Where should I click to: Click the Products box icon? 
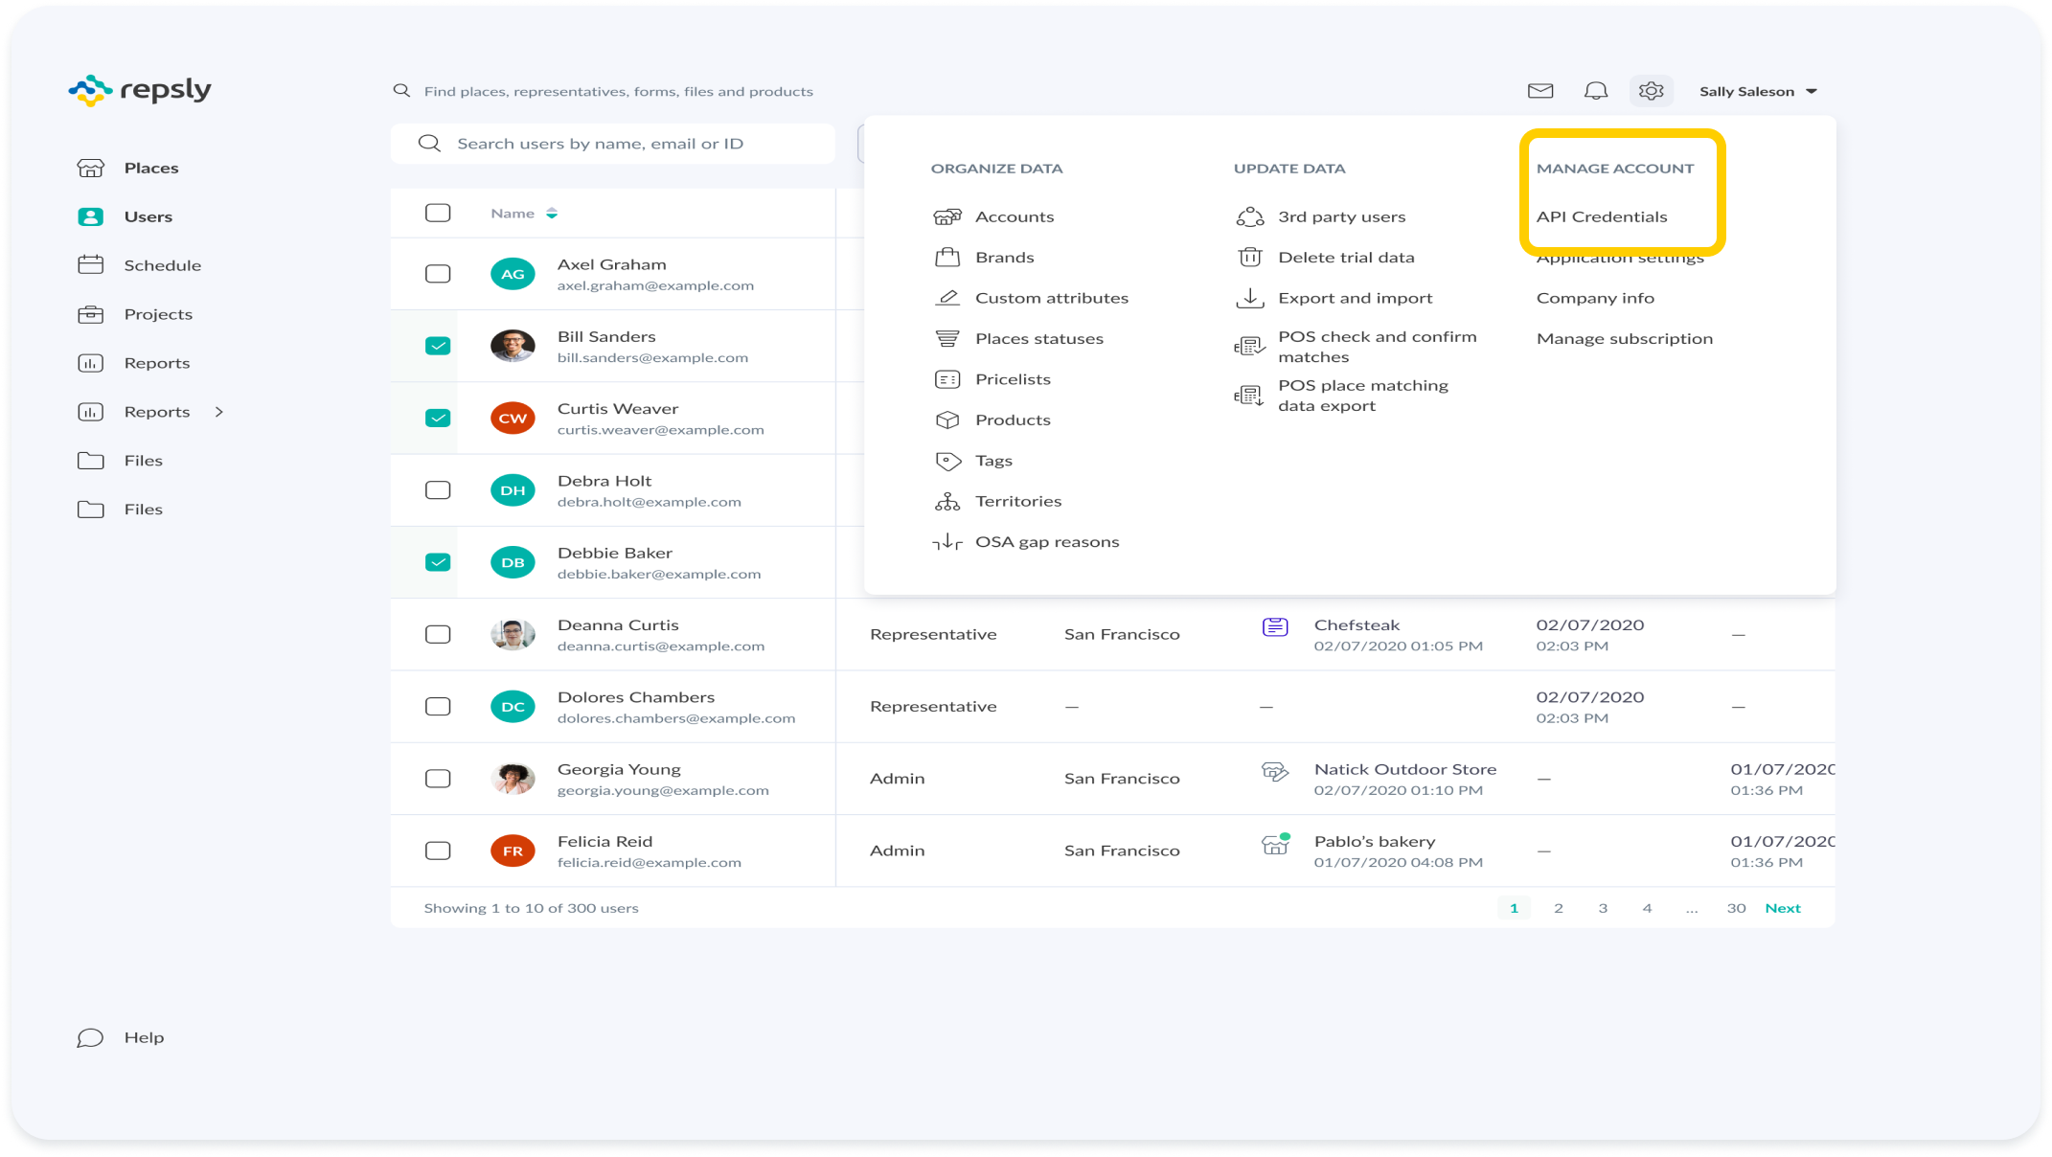pos(947,420)
